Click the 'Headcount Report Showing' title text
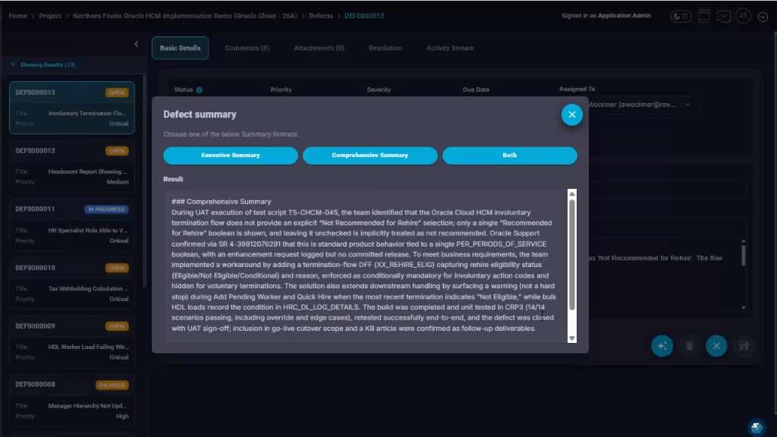This screenshot has height=437, width=777. (x=88, y=171)
